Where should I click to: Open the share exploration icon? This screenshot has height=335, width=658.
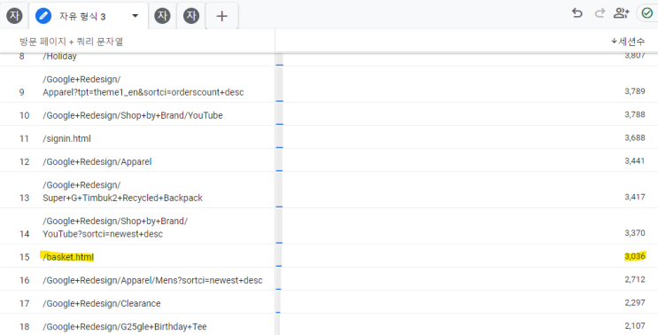[x=621, y=13]
